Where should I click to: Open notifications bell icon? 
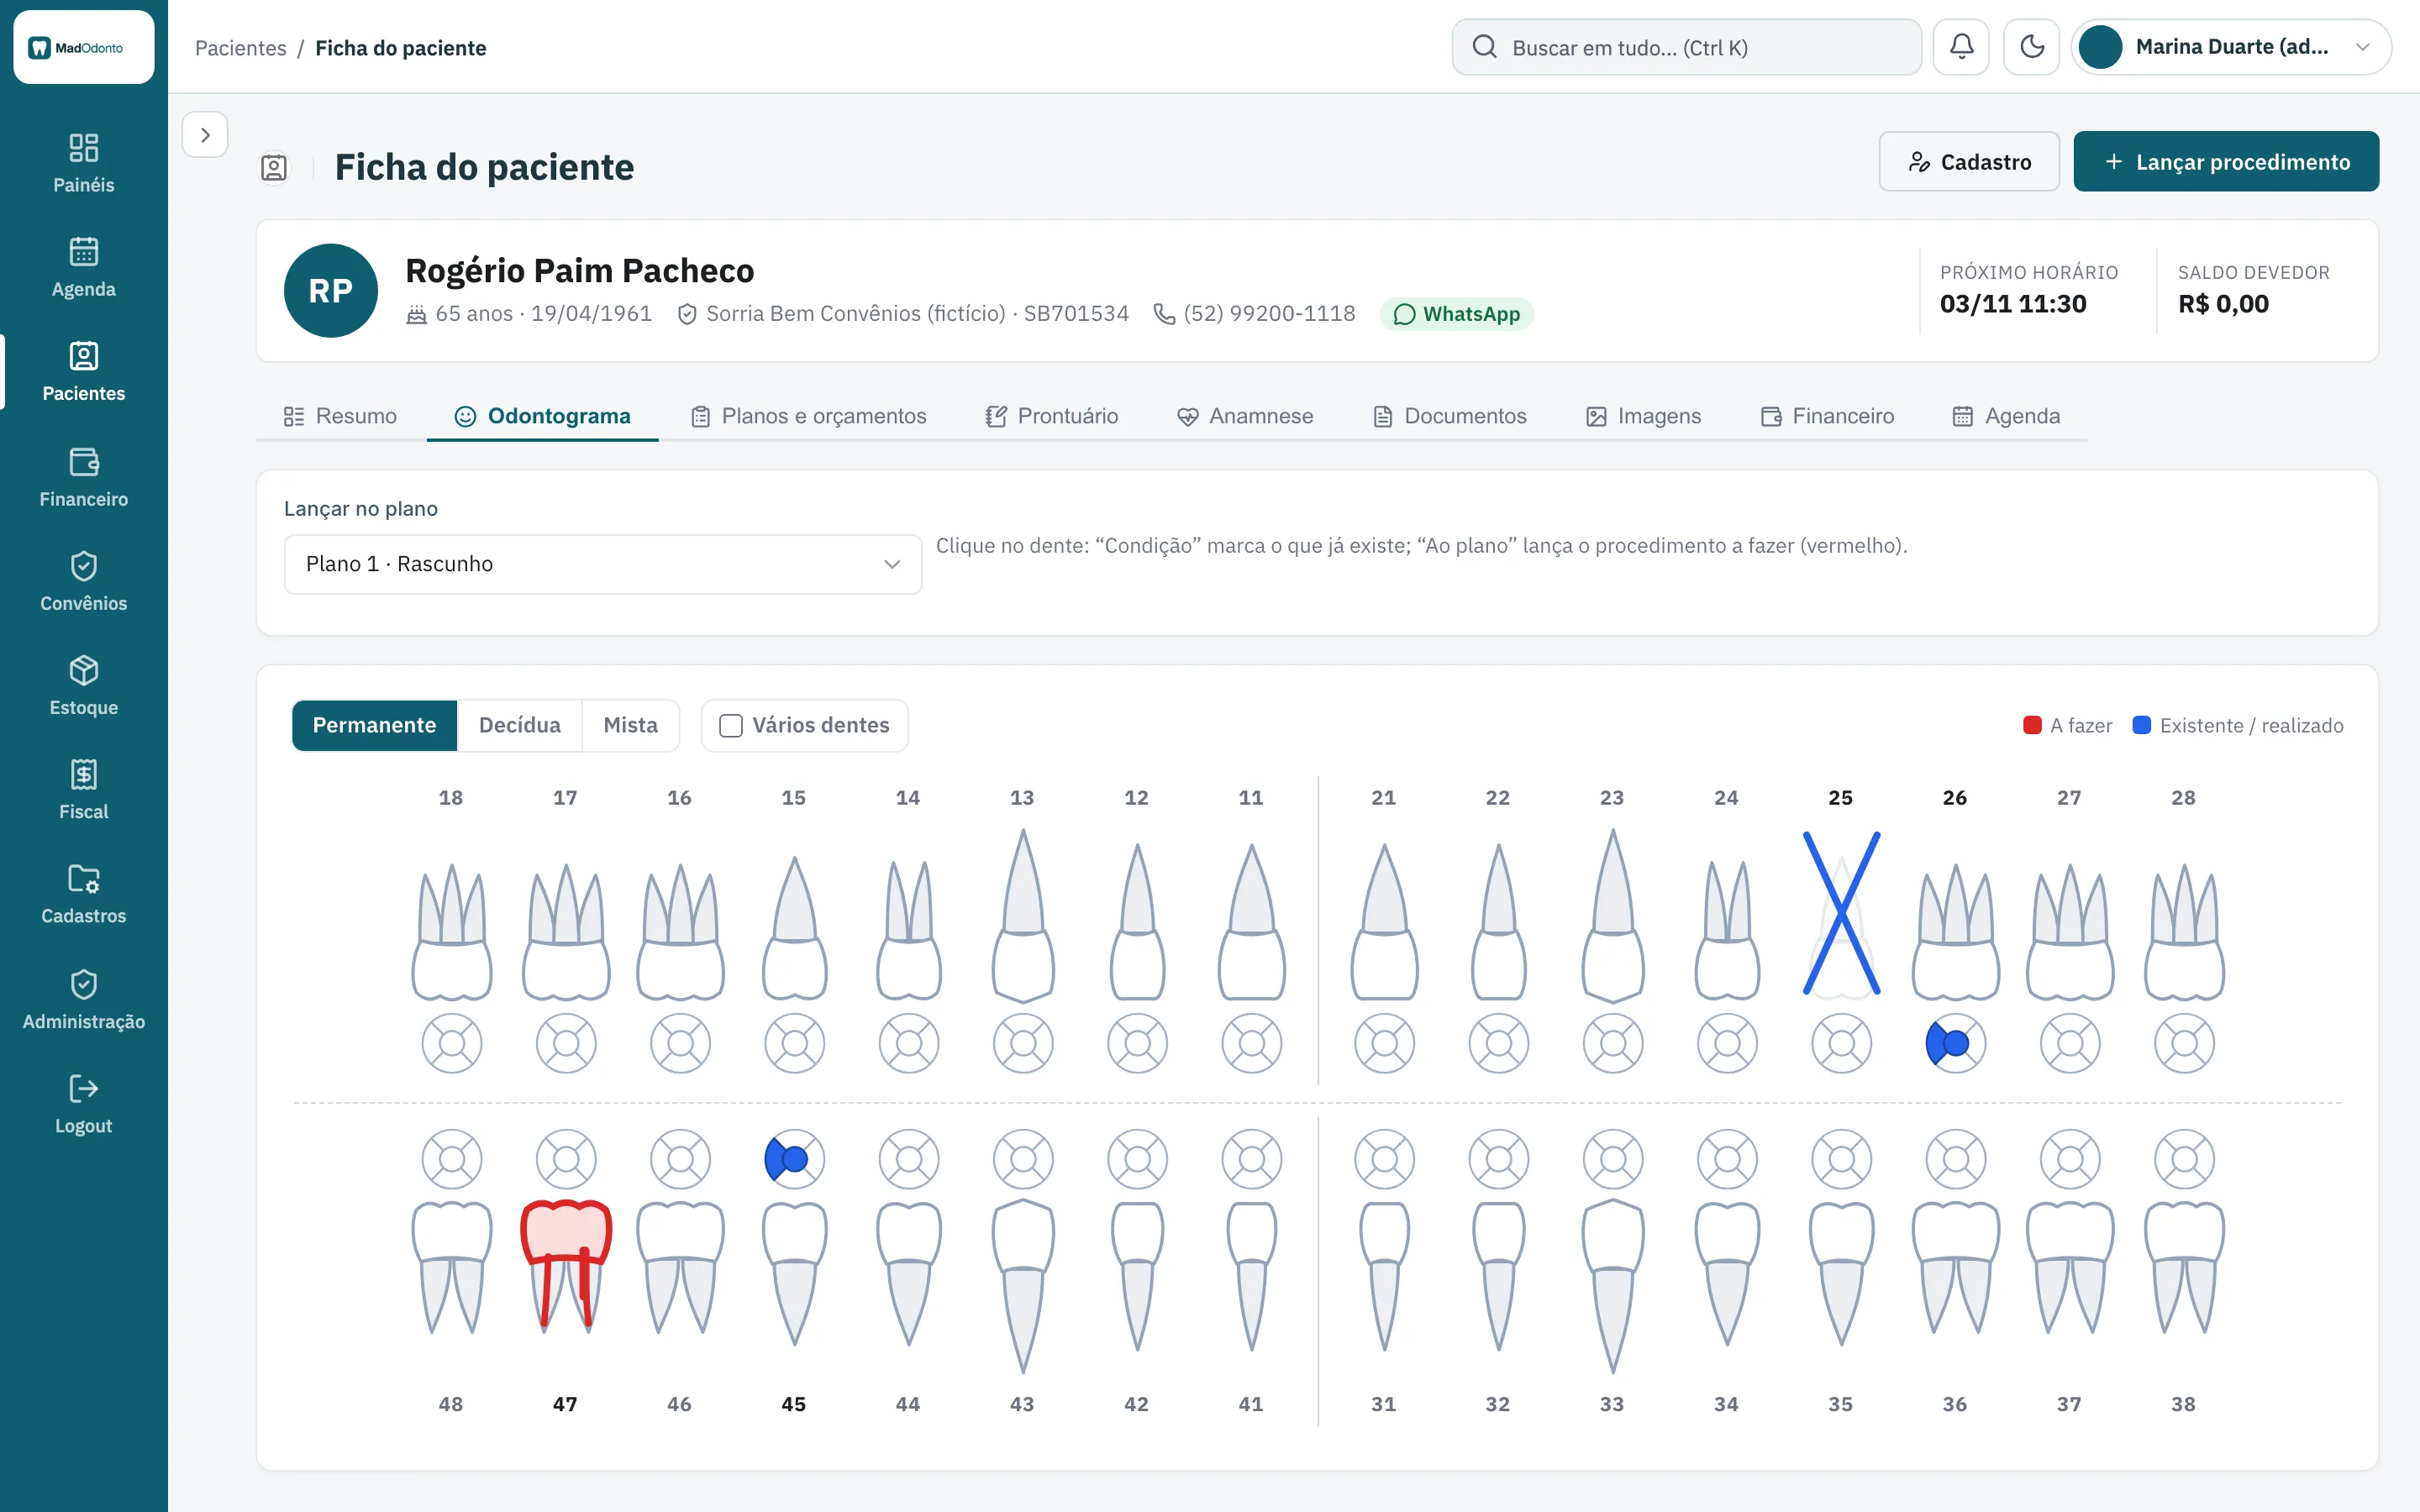1961,47
